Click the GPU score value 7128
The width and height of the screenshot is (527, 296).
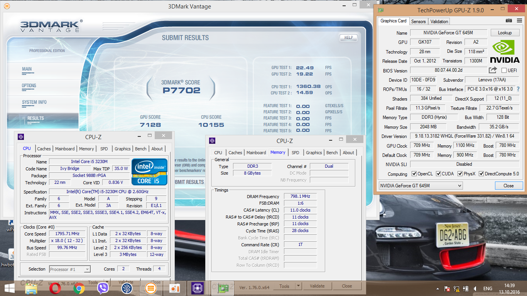(150, 125)
